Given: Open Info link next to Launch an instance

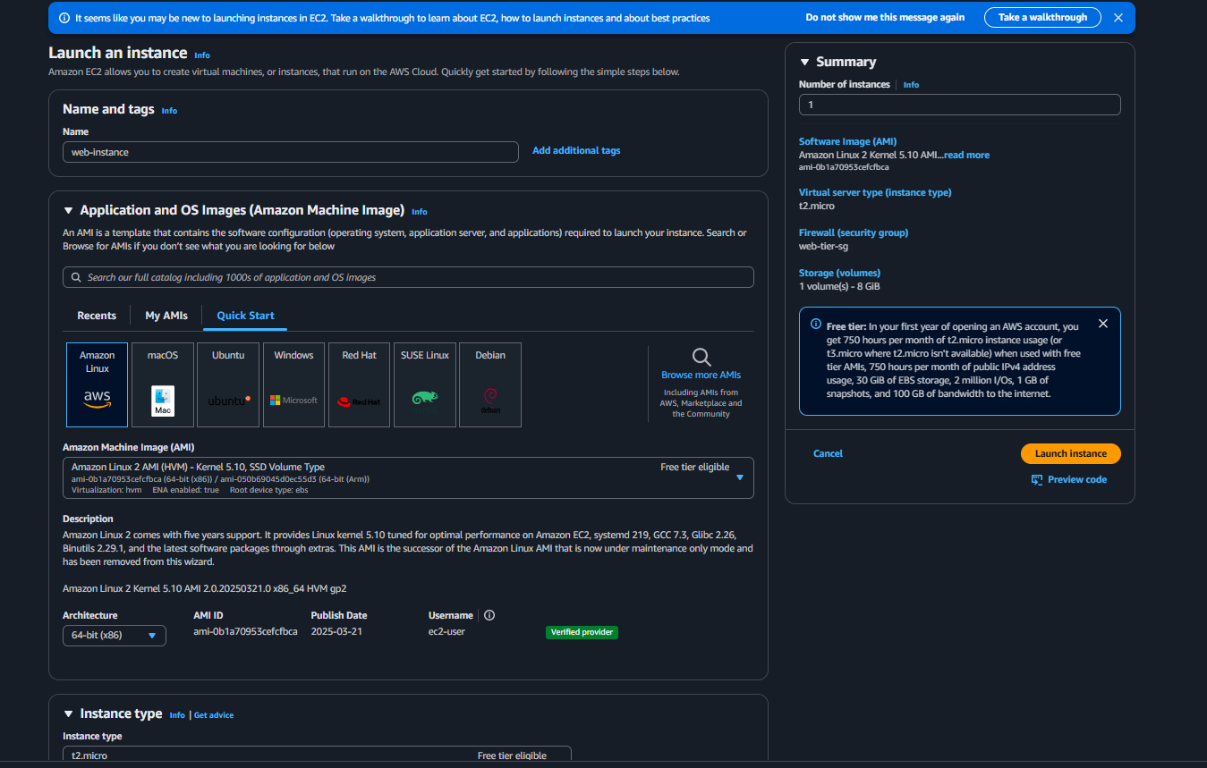Looking at the screenshot, I should pos(202,55).
